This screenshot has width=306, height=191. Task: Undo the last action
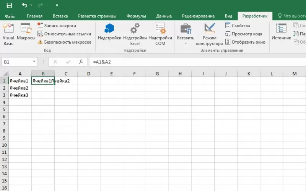coord(24,5)
